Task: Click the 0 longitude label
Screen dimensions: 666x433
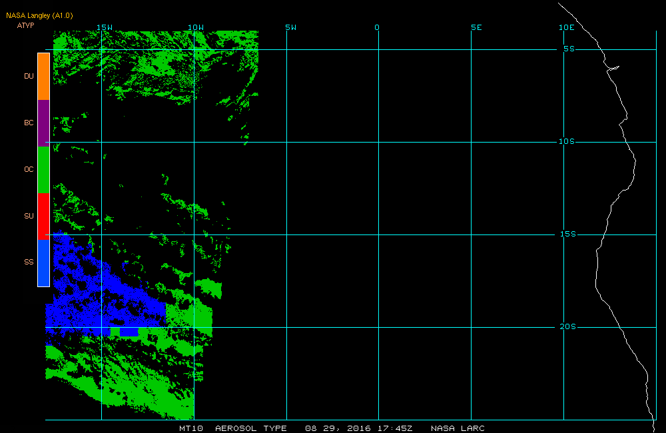Action: (377, 27)
